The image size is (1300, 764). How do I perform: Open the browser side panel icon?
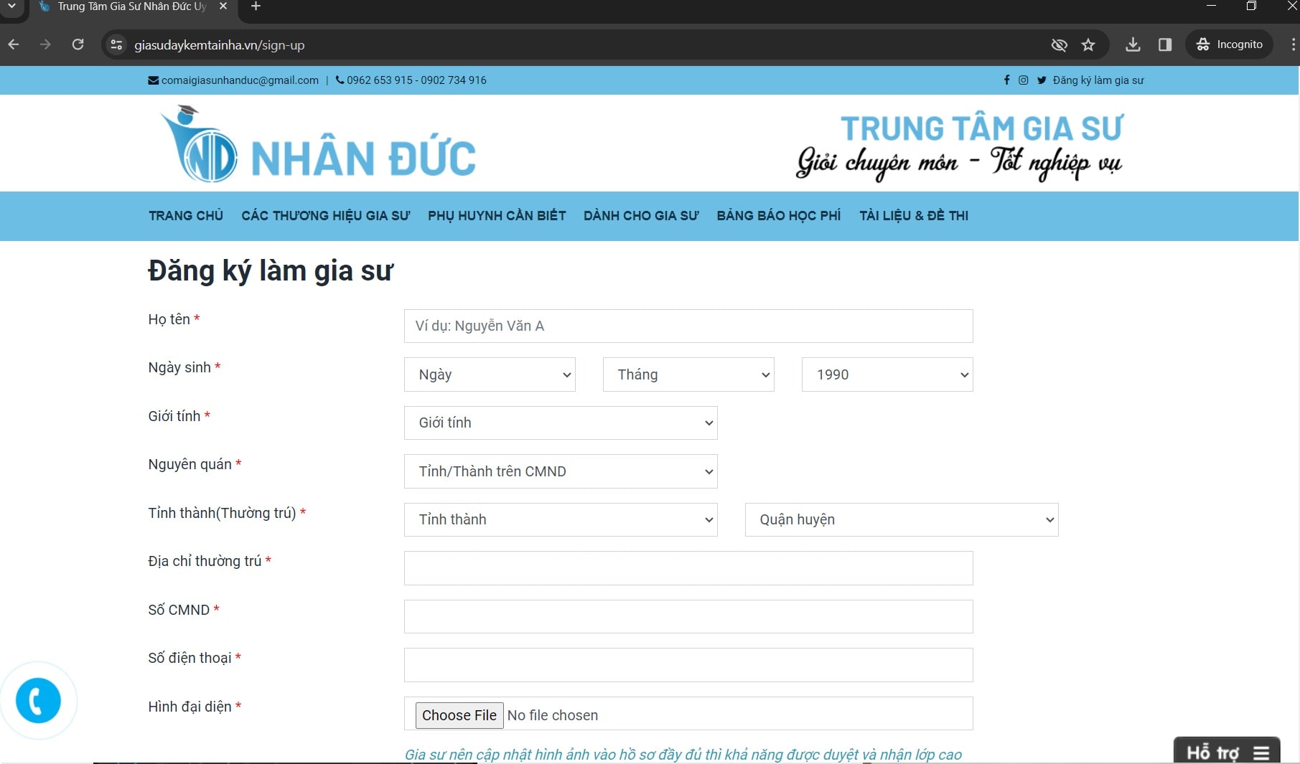pos(1164,44)
